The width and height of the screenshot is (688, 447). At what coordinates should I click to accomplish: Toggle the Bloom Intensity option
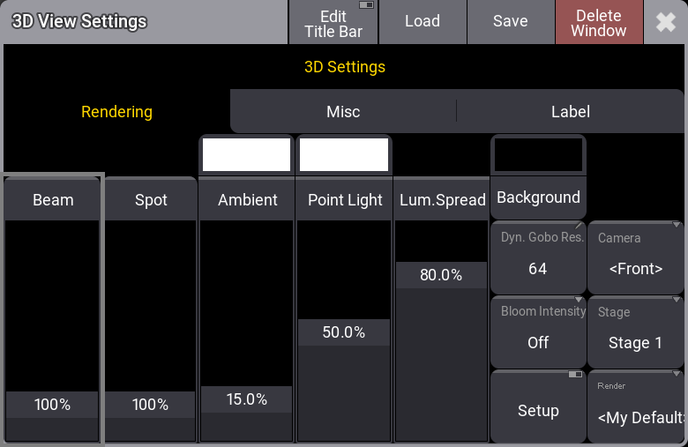(x=538, y=332)
